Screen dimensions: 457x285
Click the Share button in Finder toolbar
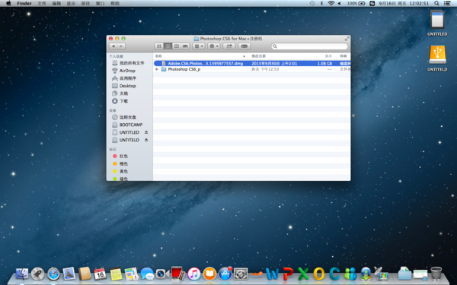tap(229, 46)
